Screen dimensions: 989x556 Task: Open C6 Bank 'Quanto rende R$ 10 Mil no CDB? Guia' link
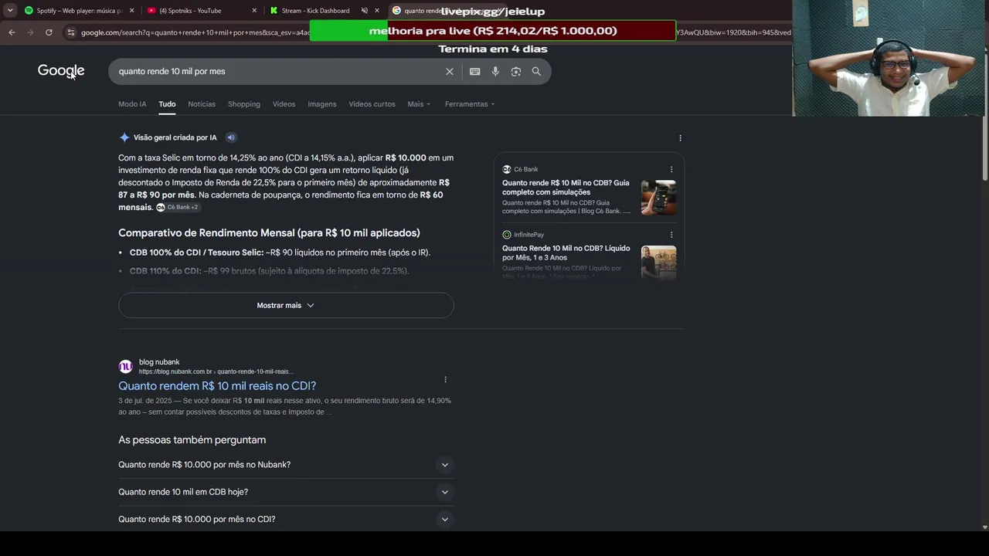click(566, 188)
